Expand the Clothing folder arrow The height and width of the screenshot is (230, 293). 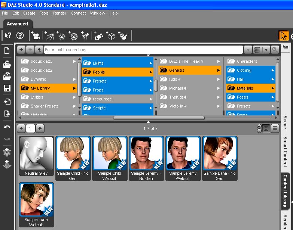tap(273, 70)
